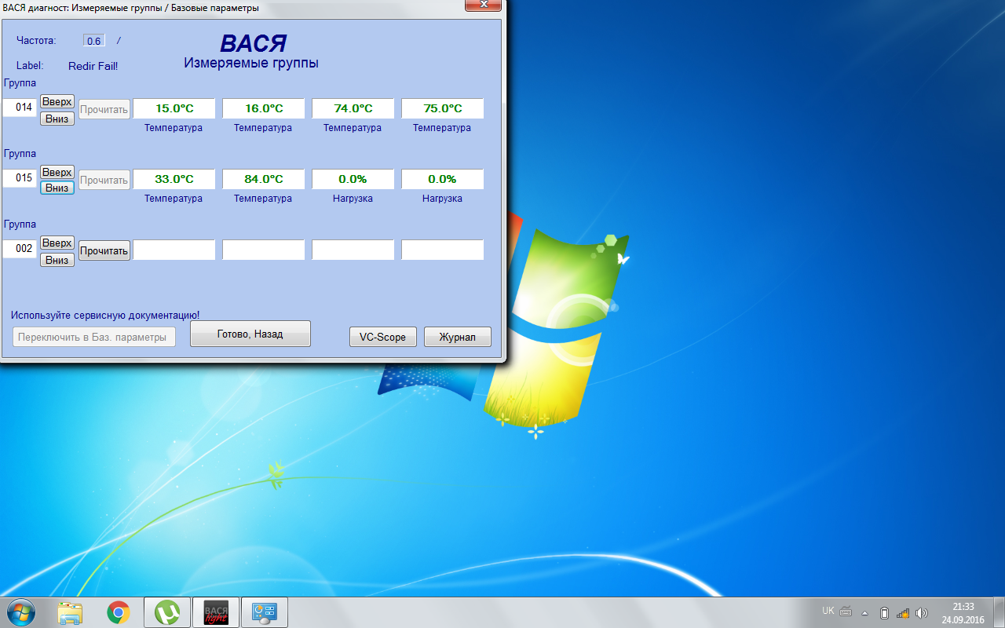Click the UK keyboard language indicator
Screen dimensions: 1005x628
(828, 611)
